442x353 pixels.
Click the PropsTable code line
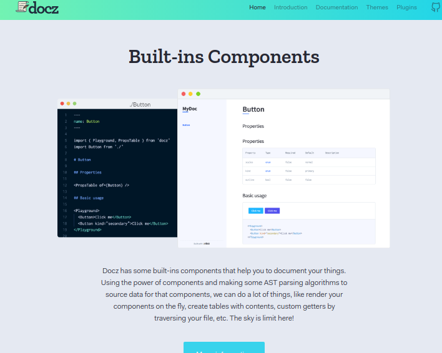102,185
